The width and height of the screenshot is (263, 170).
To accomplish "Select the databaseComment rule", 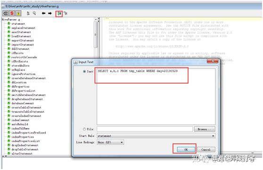I will (23, 103).
